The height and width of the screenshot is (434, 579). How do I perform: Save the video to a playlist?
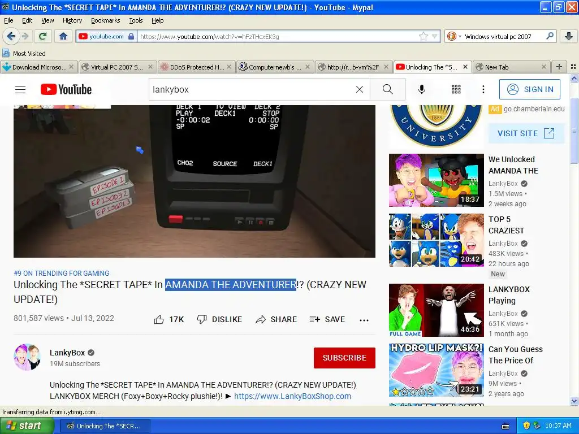click(x=327, y=319)
